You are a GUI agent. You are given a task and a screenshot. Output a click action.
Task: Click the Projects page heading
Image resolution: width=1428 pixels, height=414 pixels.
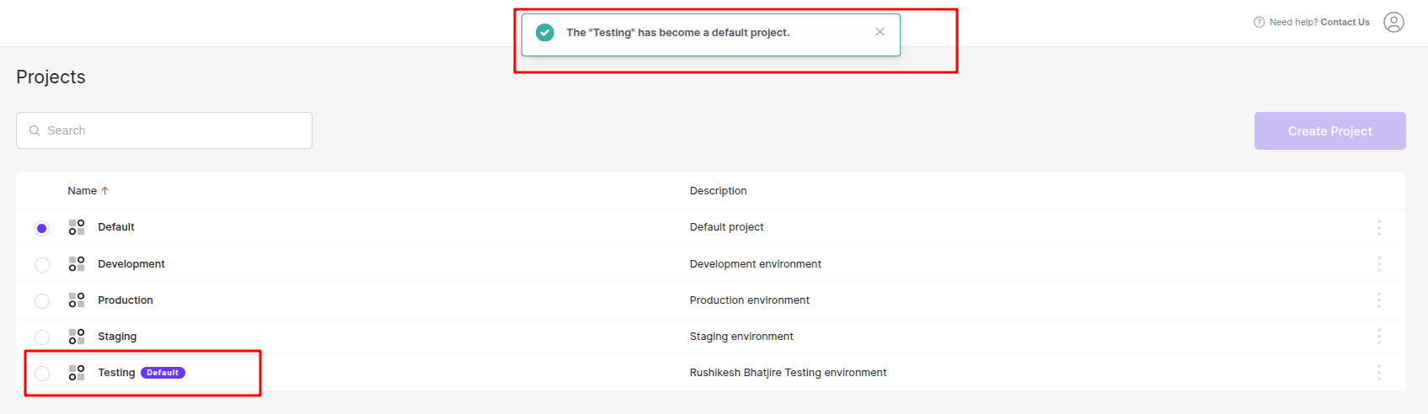click(x=51, y=77)
